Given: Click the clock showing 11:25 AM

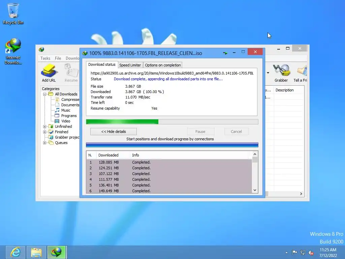Looking at the screenshot, I should [328, 250].
